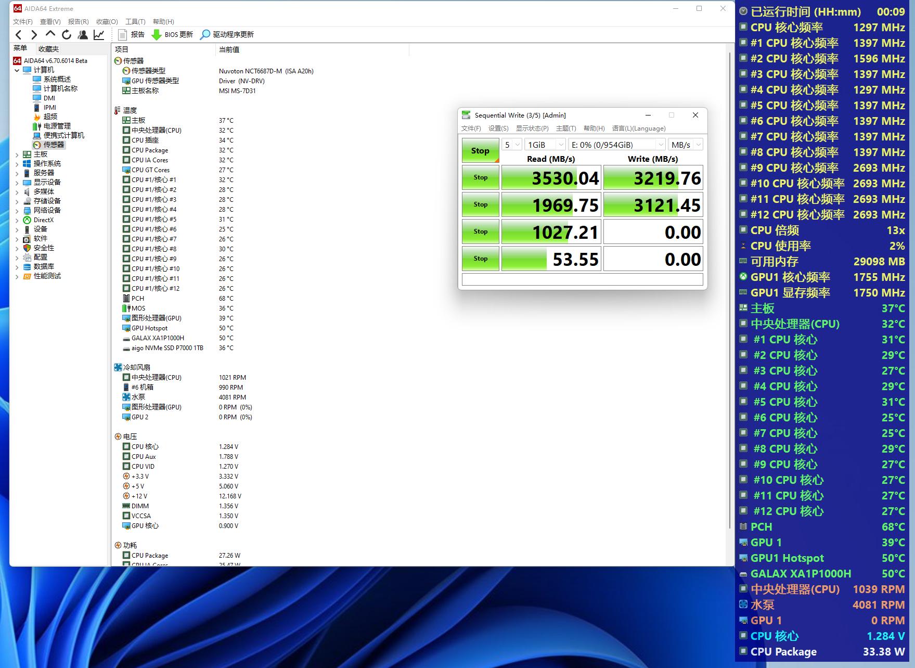The width and height of the screenshot is (915, 668).
Task: Open the 1GiB test size dropdown
Action: [545, 145]
